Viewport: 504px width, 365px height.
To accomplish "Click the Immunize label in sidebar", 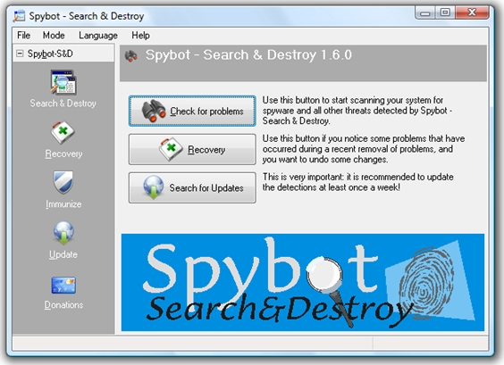I will (63, 204).
